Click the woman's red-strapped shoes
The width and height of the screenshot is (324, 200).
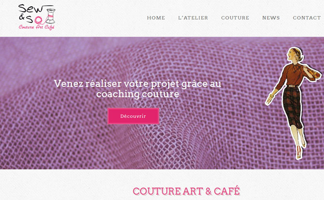click(x=301, y=150)
